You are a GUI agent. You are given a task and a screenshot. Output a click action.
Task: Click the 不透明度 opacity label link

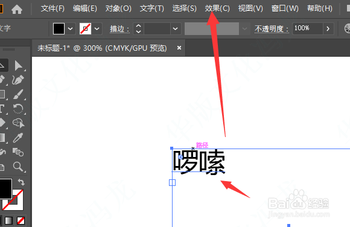pos(272,29)
